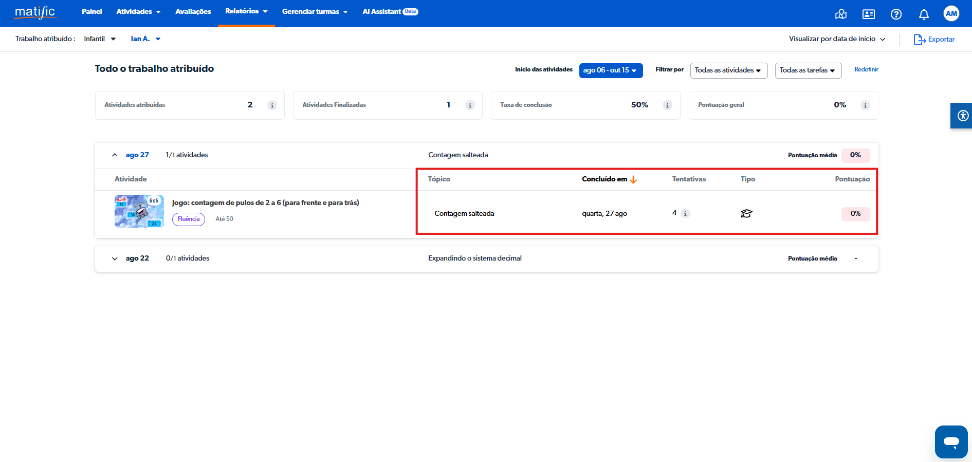This screenshot has width=972, height=462.
Task: Click the graduation cap type icon
Action: point(746,214)
